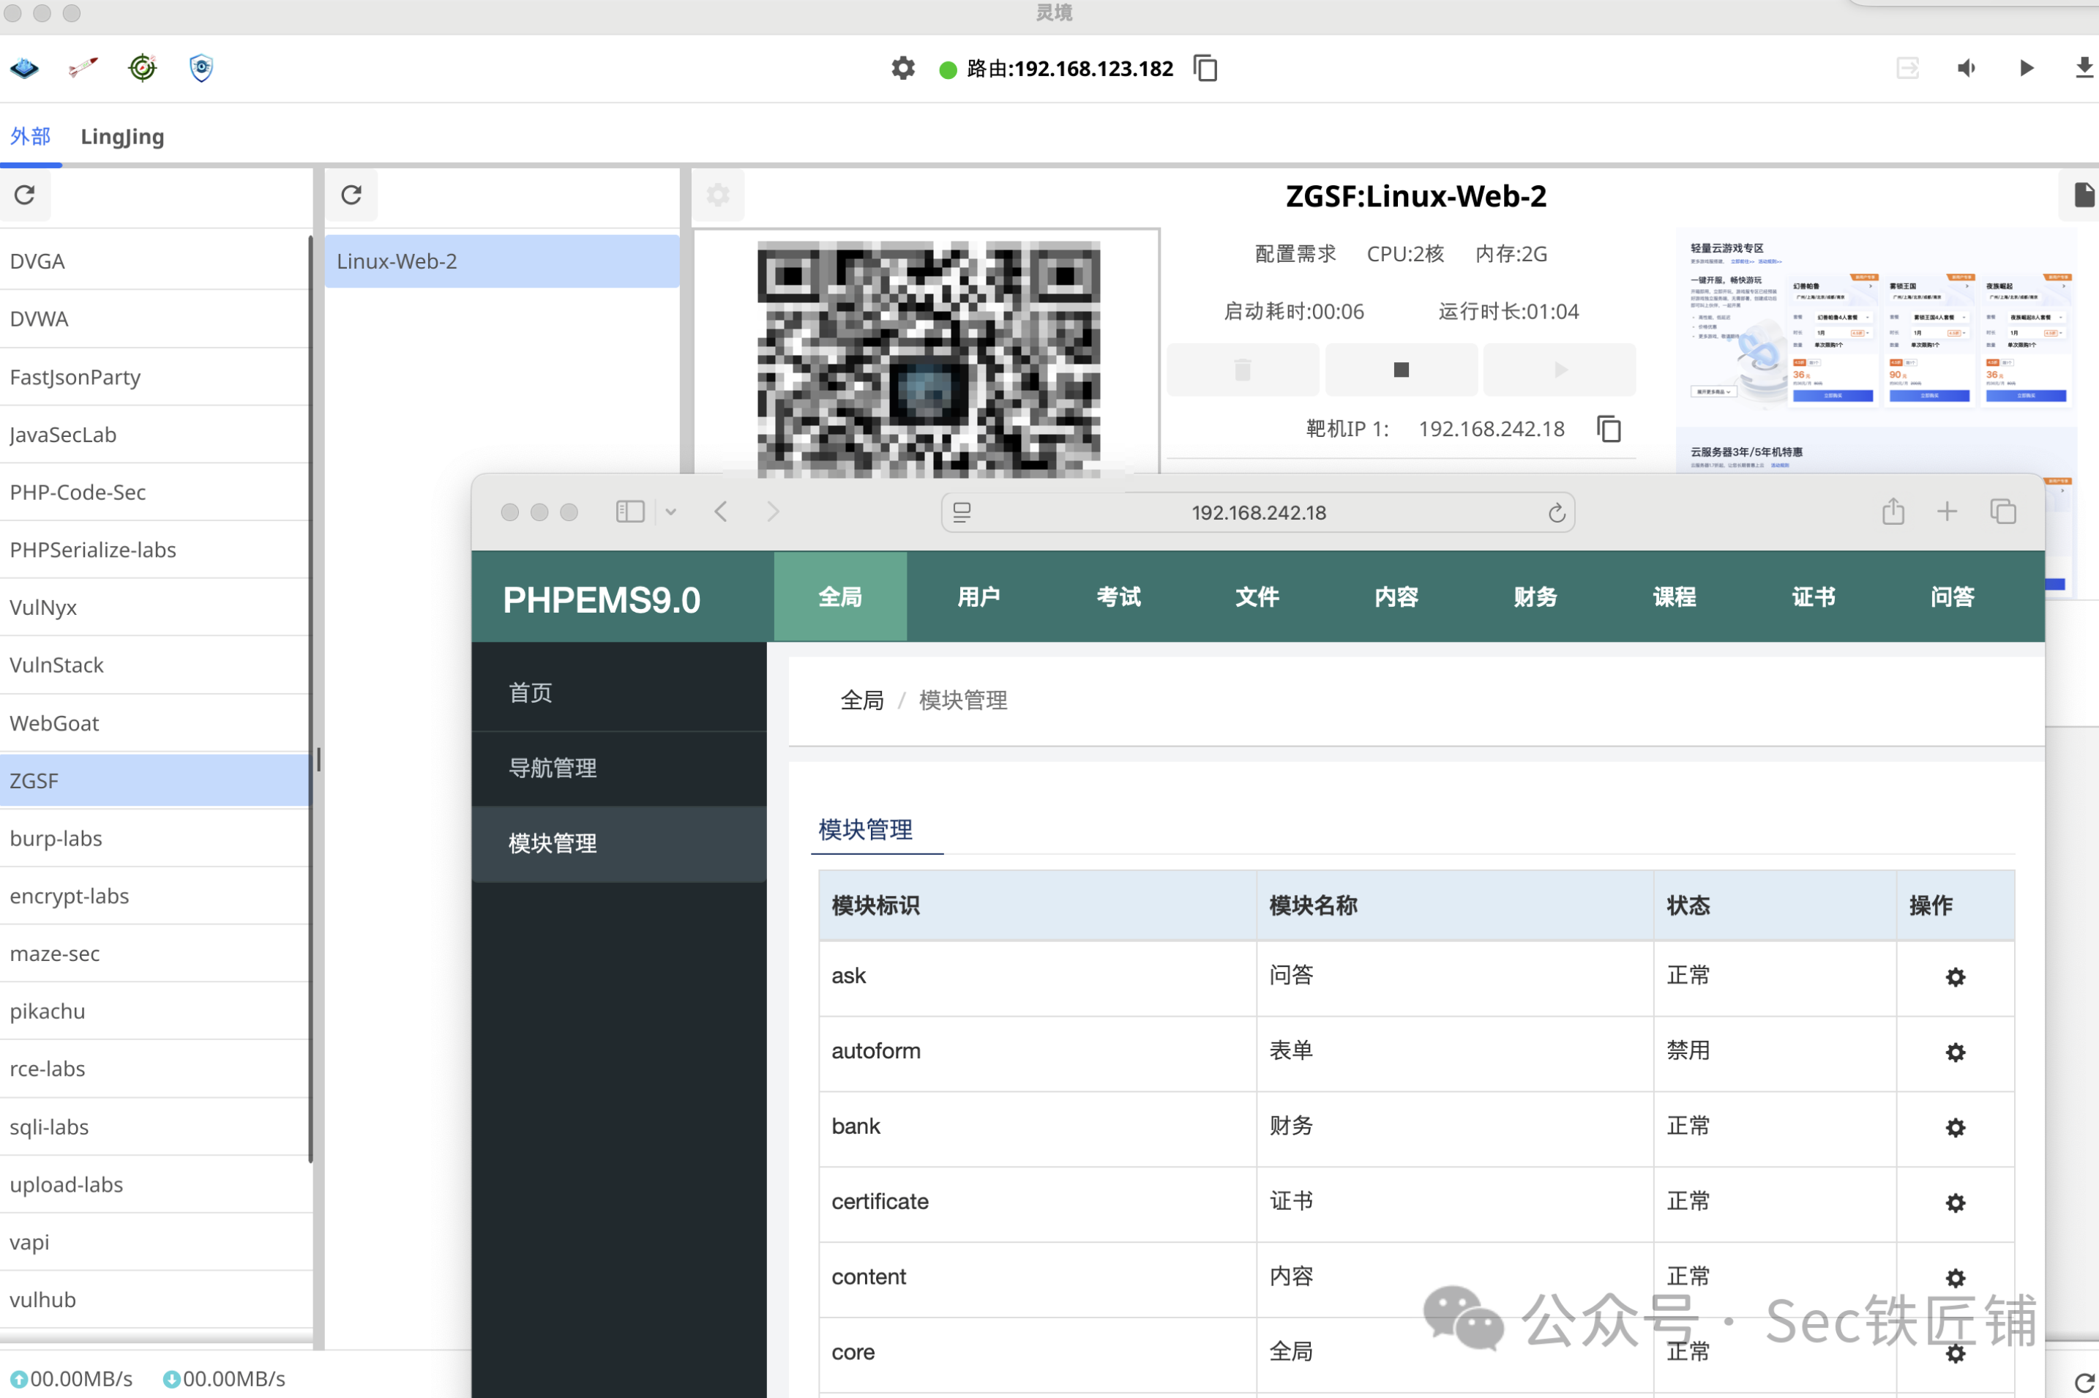Open settings for bank module
2099x1398 pixels.
pos(1955,1128)
